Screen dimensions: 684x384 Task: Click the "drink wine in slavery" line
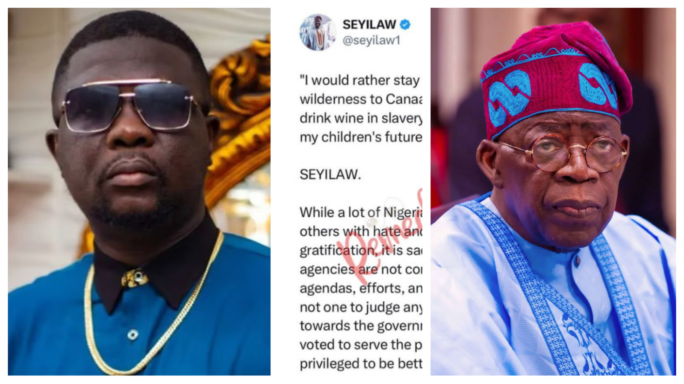360,118
